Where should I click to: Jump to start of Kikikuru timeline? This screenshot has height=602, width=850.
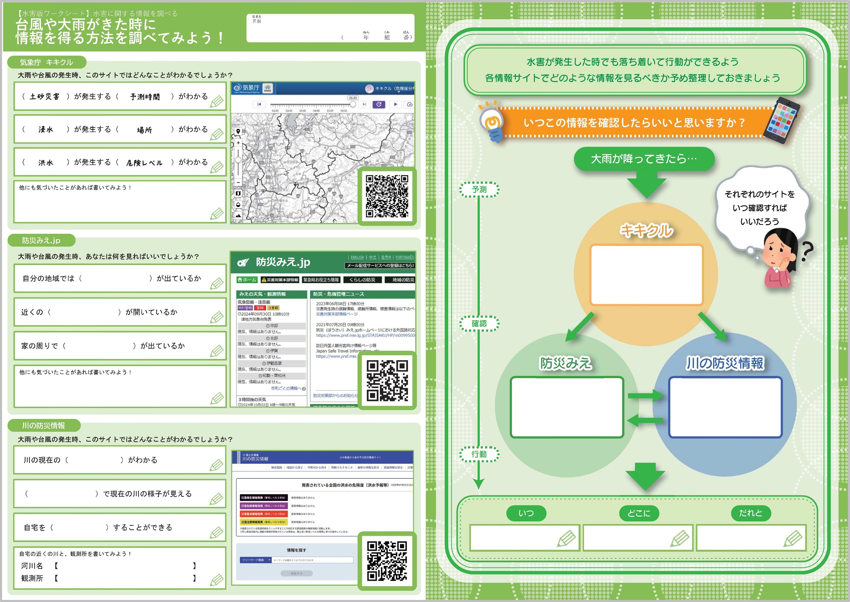coord(259,105)
